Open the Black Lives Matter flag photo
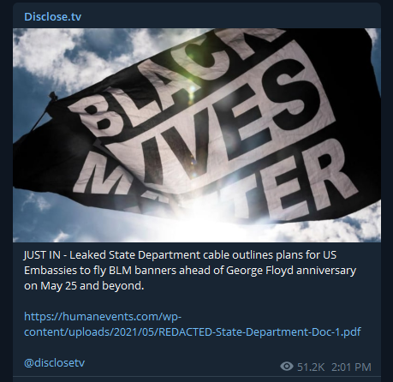The height and width of the screenshot is (382, 393). coord(197,135)
